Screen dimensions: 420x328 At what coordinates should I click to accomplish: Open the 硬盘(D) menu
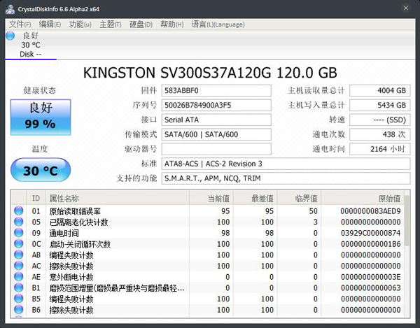pos(141,24)
